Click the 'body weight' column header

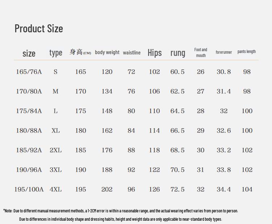pyautogui.click(x=107, y=52)
